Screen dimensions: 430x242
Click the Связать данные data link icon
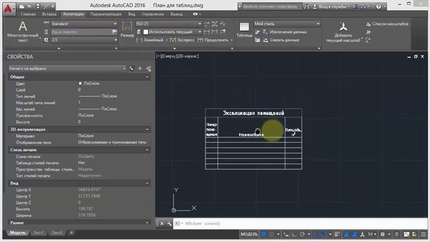coord(265,40)
